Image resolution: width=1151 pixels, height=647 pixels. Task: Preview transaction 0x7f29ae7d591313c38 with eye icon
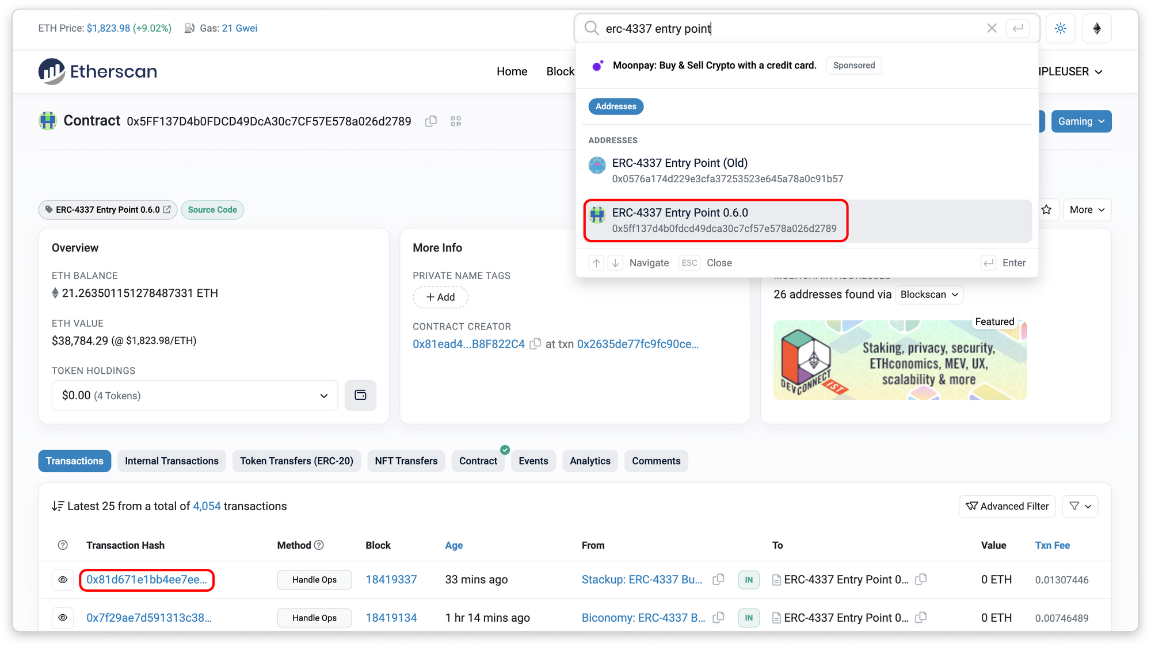pyautogui.click(x=63, y=618)
